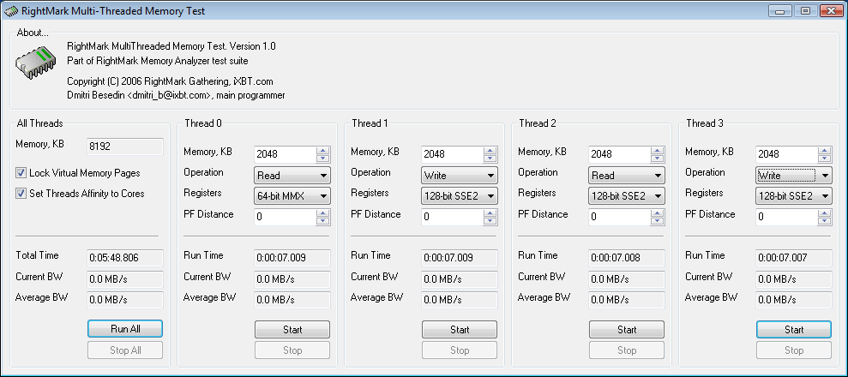Maximize the RightMark window
Screen dimensions: 848x377
click(806, 11)
